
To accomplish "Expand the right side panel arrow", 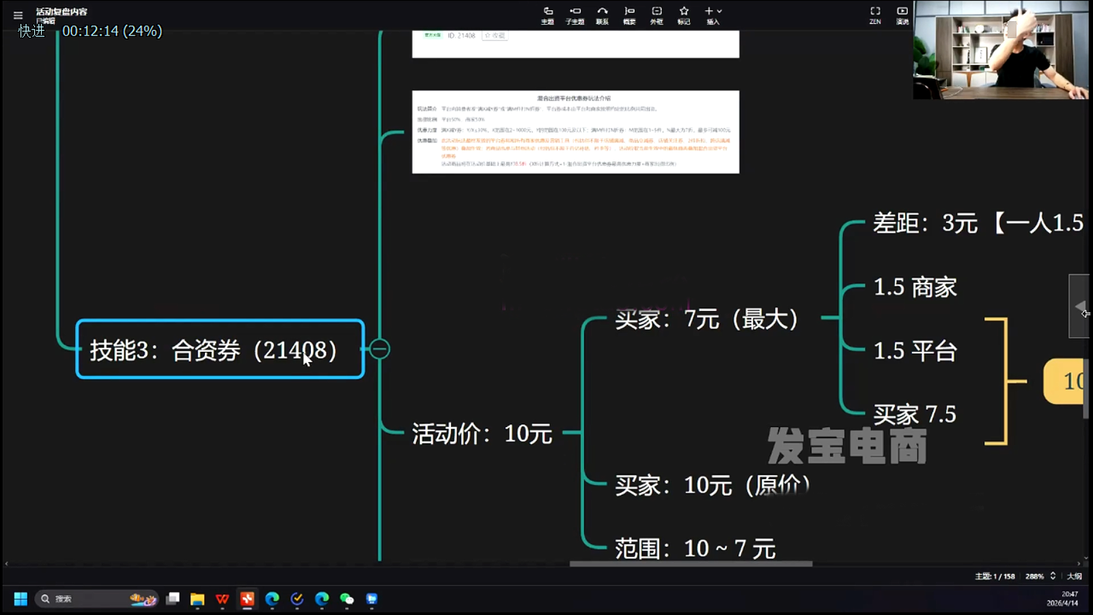I will pyautogui.click(x=1079, y=307).
